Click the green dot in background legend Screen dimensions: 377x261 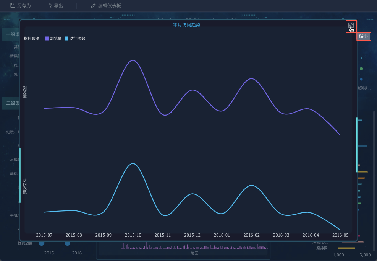(x=361, y=69)
